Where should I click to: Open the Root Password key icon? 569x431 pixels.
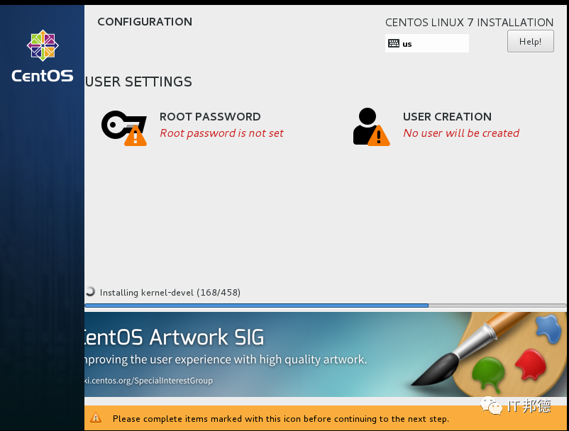pyautogui.click(x=124, y=128)
